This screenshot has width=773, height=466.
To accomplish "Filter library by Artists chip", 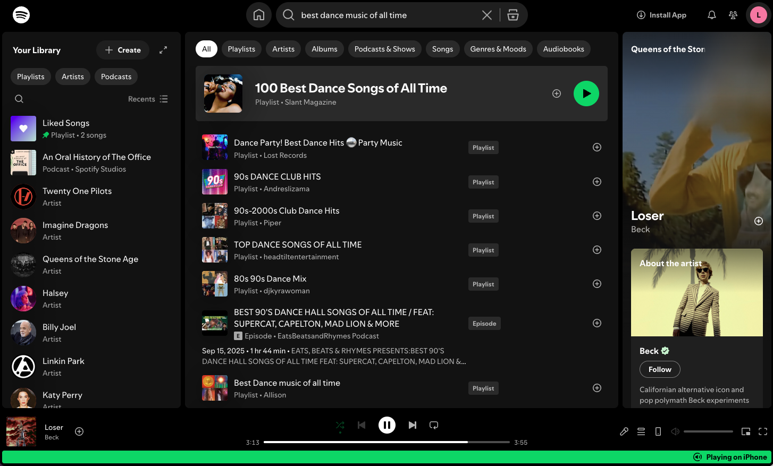I will (x=73, y=77).
